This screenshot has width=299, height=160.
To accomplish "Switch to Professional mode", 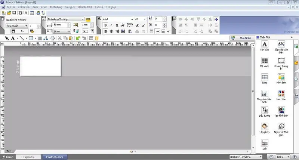I will pyautogui.click(x=55, y=157).
